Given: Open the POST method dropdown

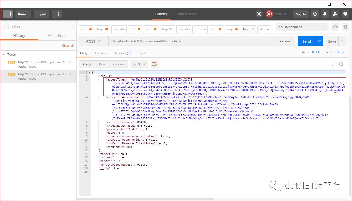Looking at the screenshot, I should 93,41.
